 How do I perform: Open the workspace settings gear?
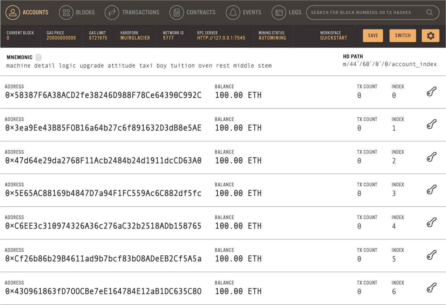431,35
